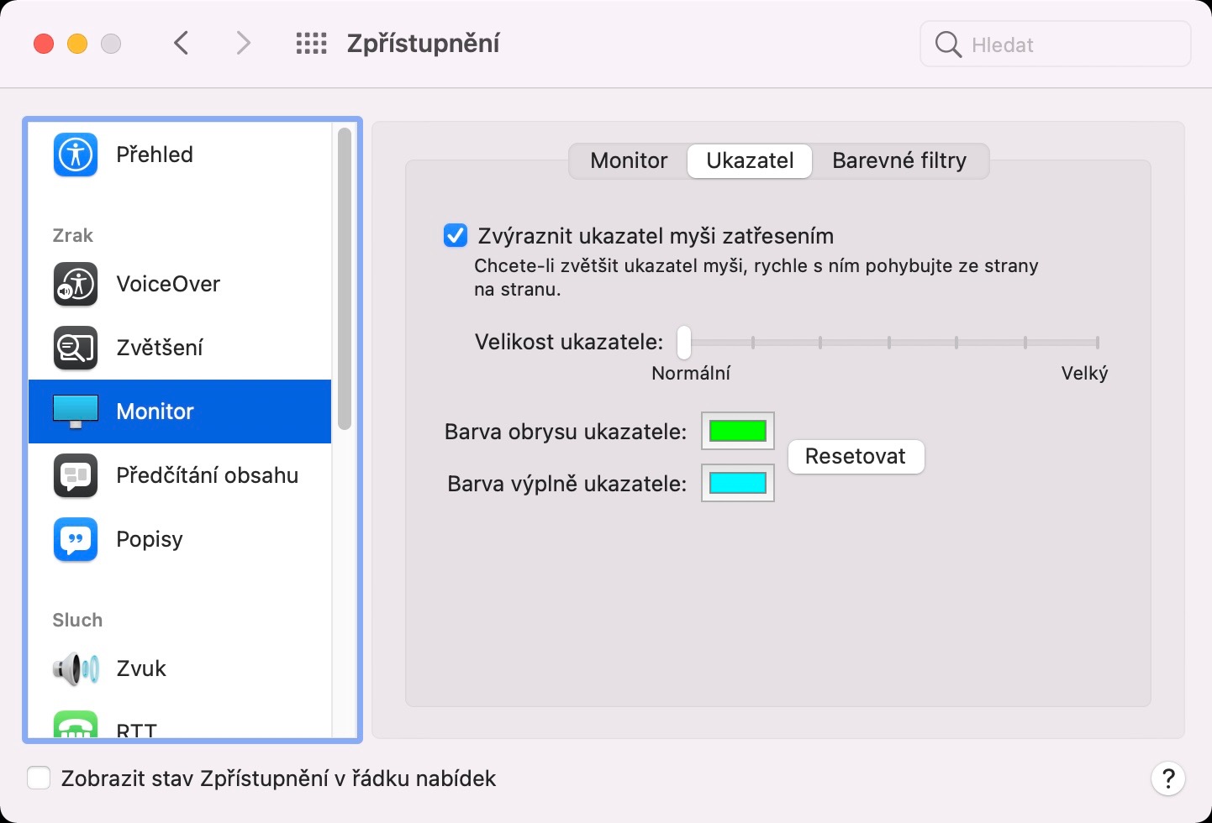The image size is (1212, 823).
Task: Select the Ukazatel tab
Action: click(750, 160)
